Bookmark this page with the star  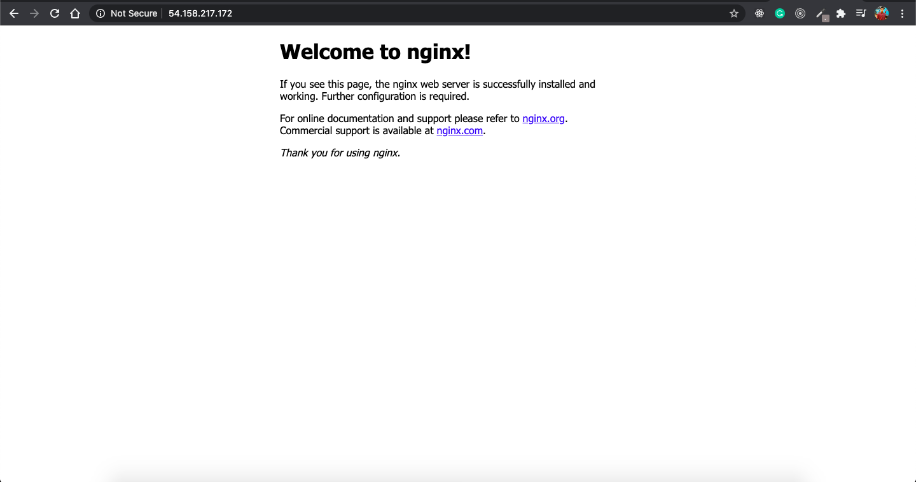(x=734, y=13)
